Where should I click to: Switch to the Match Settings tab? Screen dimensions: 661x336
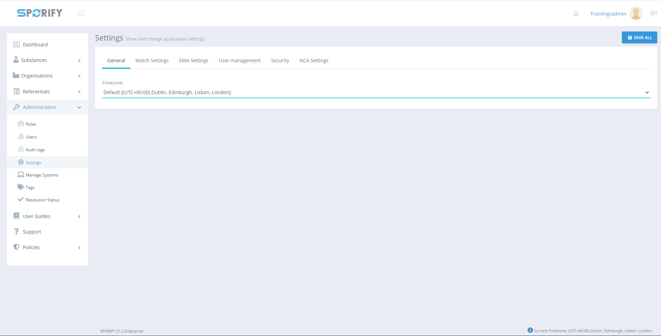tap(152, 61)
